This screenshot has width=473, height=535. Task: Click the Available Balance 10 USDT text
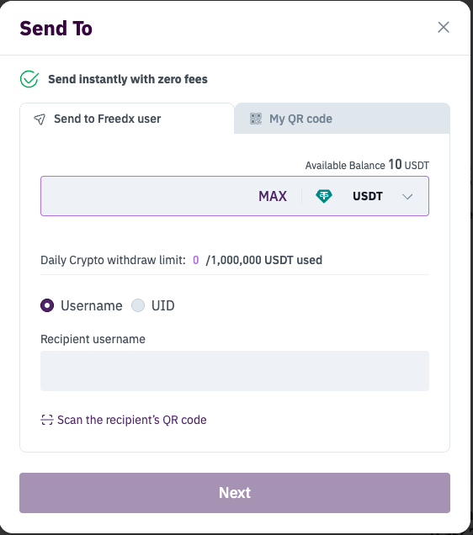(x=367, y=165)
